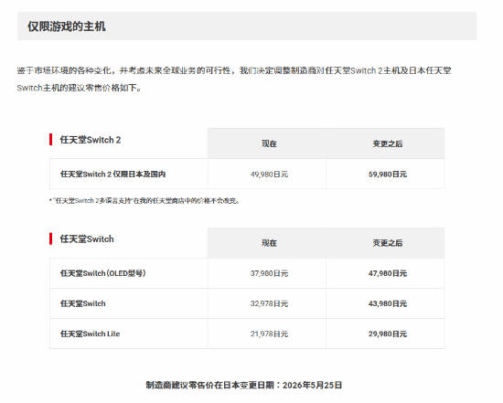Click the 29,980日元 Lite new price

click(x=388, y=334)
